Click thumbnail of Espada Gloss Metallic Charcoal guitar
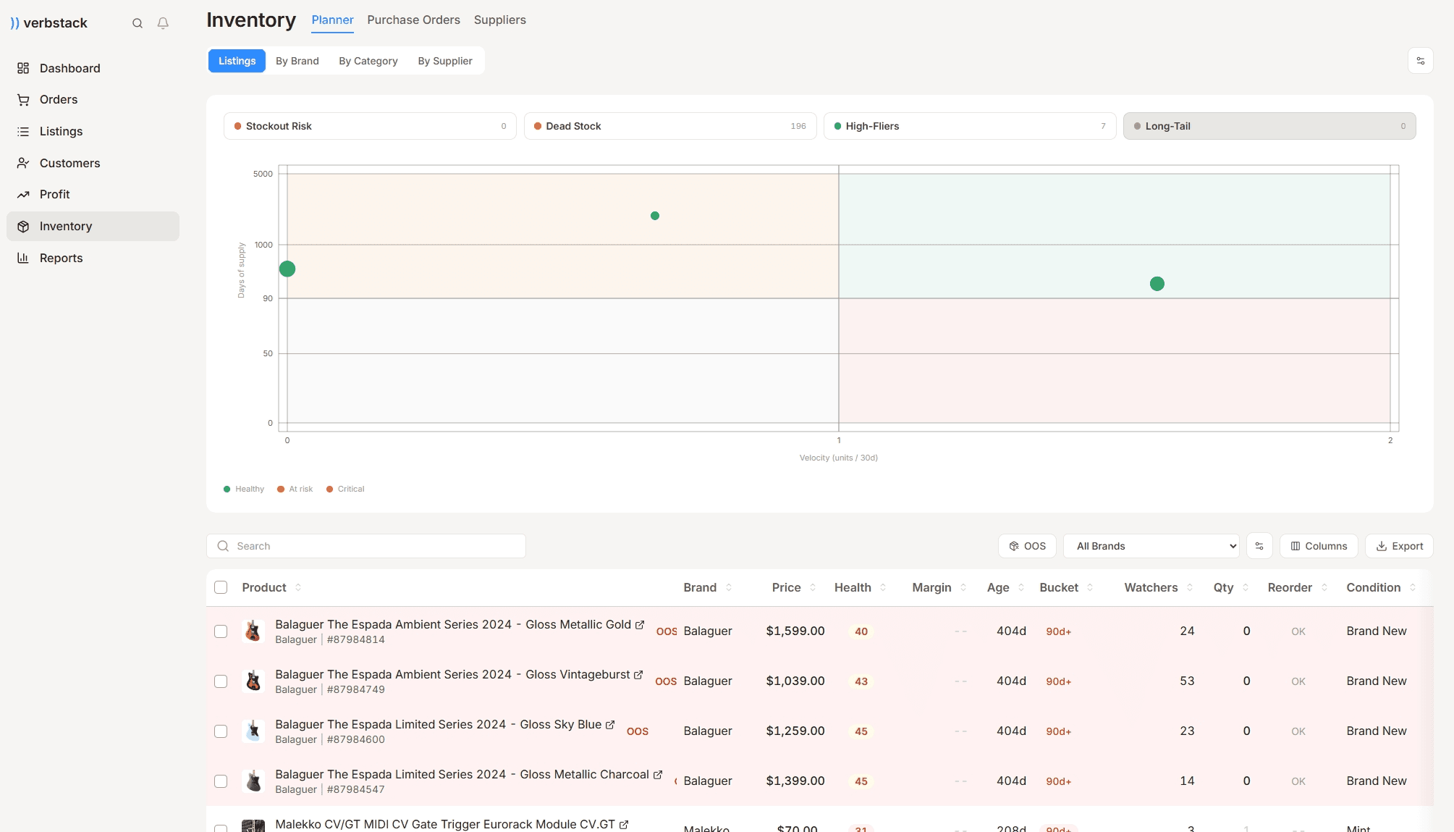Screen dimensions: 1454x832 pos(253,781)
